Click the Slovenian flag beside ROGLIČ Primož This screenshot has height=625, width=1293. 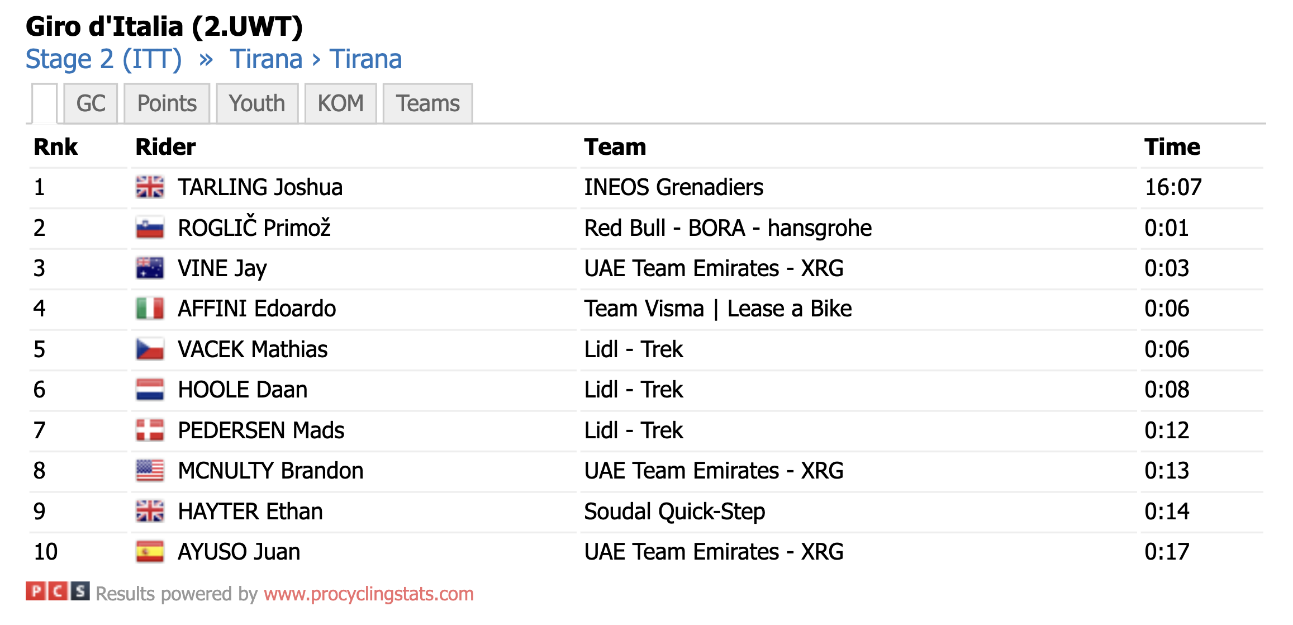click(150, 228)
